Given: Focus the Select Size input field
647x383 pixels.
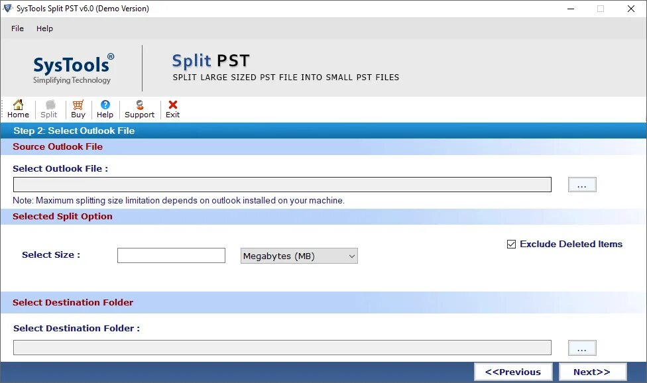Looking at the screenshot, I should pyautogui.click(x=171, y=256).
